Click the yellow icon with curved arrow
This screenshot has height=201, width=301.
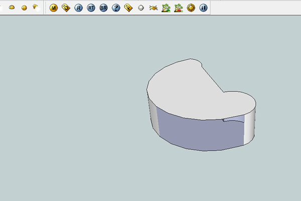click(36, 8)
